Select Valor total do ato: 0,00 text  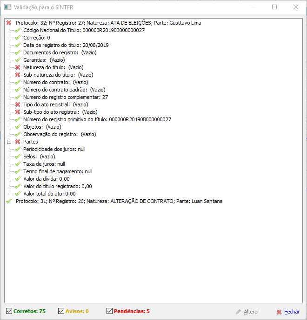(49, 194)
